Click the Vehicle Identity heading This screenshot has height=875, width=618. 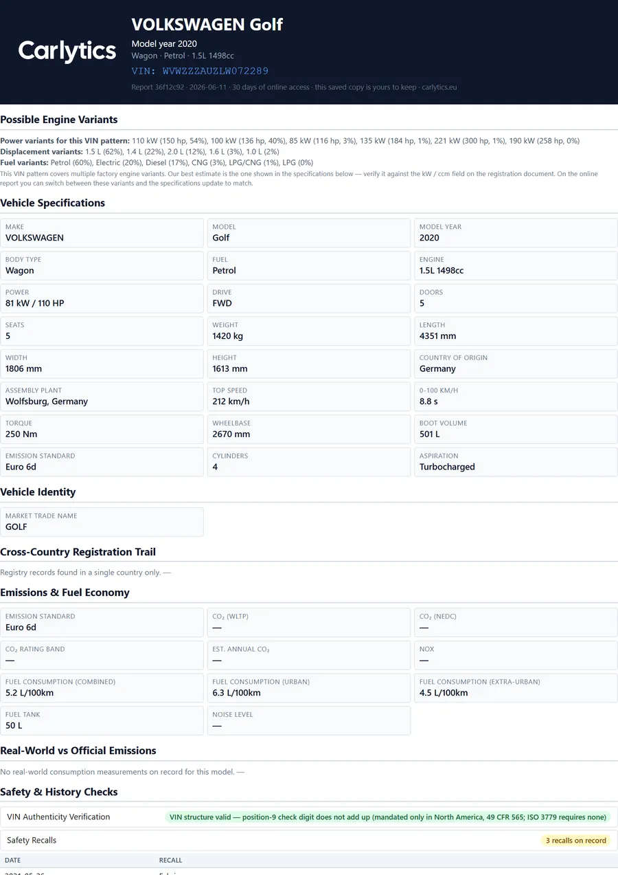38,492
